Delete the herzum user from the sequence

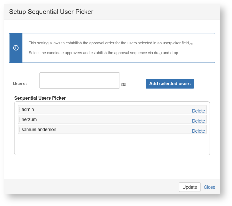[x=198, y=121]
